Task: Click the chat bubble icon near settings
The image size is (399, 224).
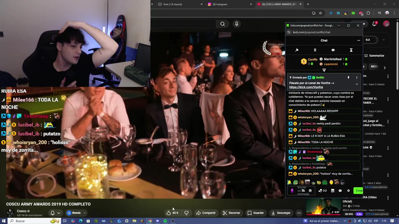Action: [x=340, y=191]
